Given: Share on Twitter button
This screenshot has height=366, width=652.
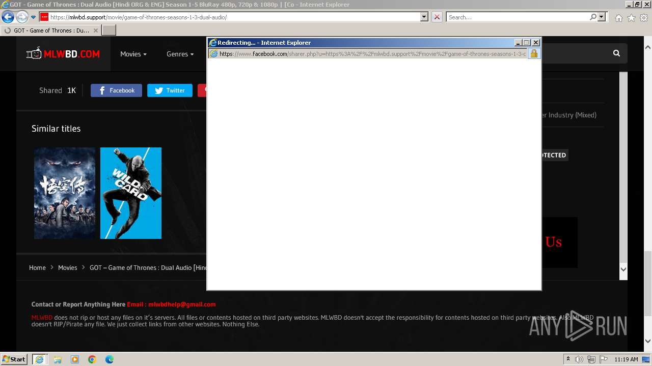Looking at the screenshot, I should click(x=170, y=90).
